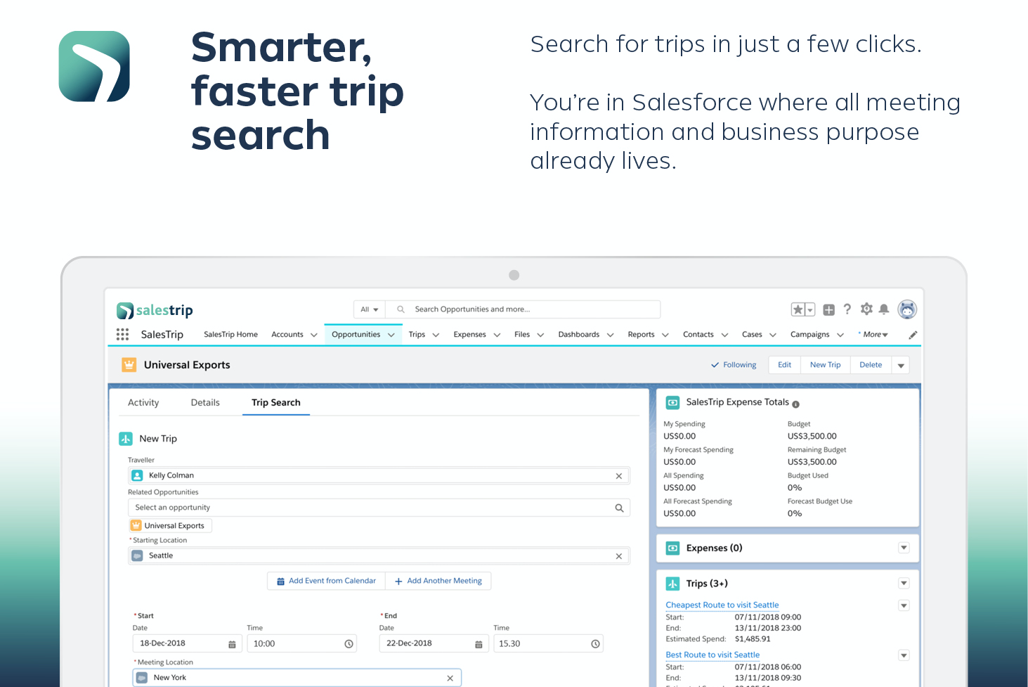Open the Expenses navigation tab

coord(469,335)
